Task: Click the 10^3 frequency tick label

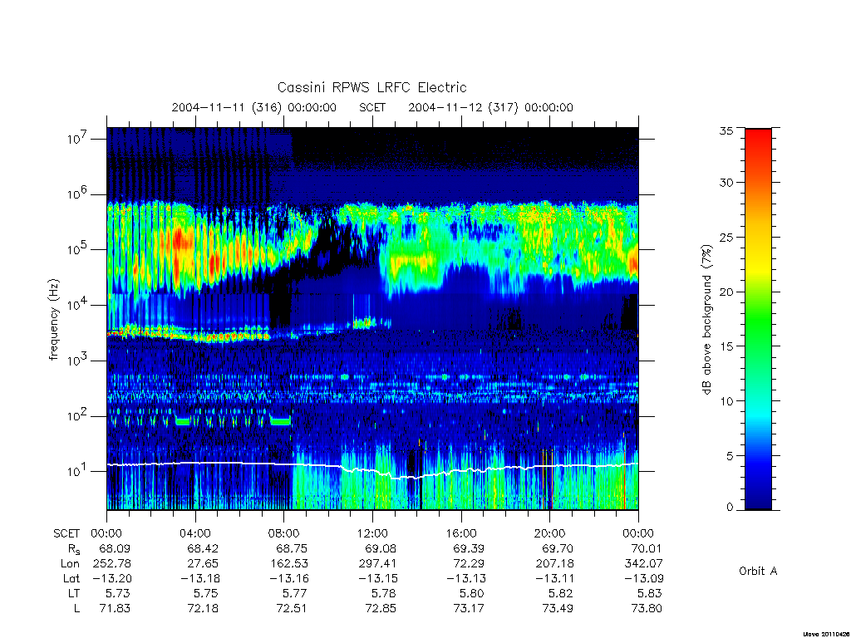Action: 77,361
